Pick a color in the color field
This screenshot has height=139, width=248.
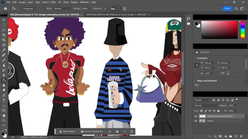click(x=220, y=30)
